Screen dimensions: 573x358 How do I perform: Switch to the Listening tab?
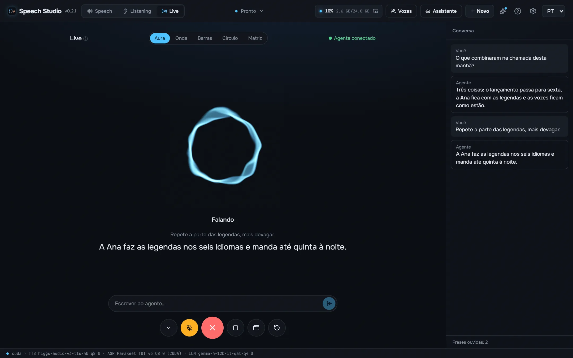[137, 11]
